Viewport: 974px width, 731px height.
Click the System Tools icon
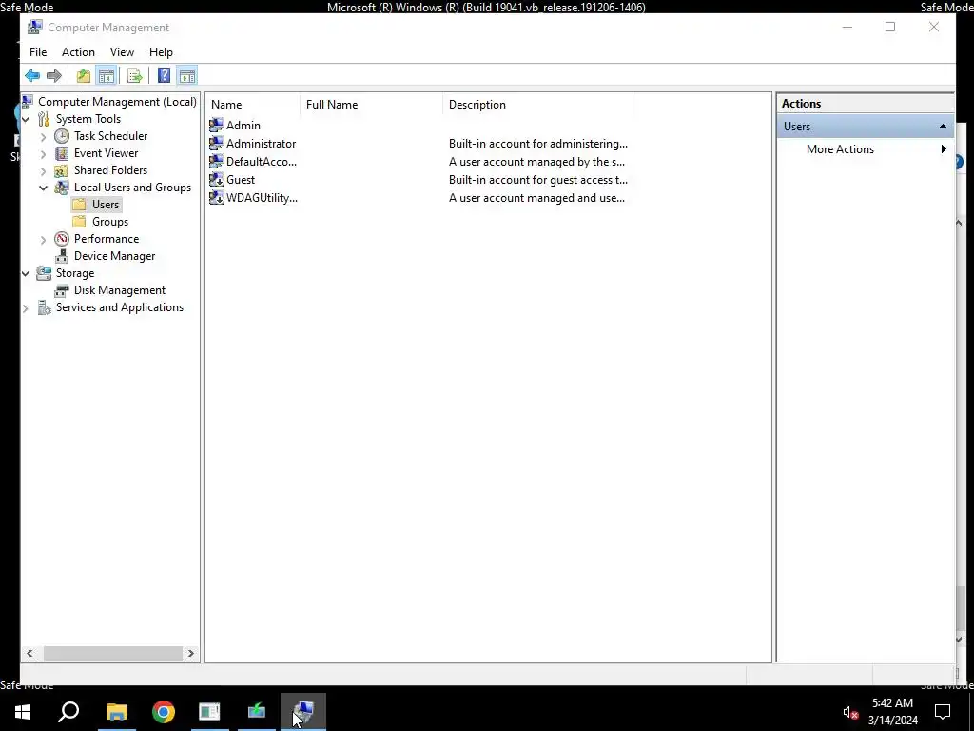click(44, 119)
